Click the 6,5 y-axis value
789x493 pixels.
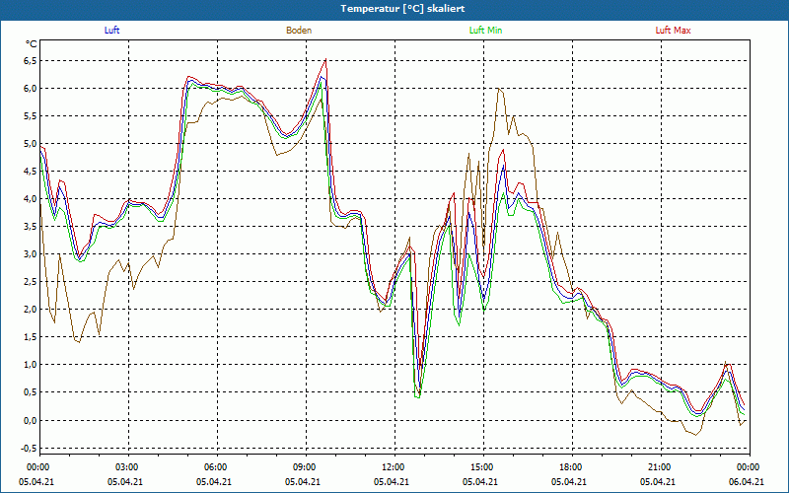[x=32, y=61]
